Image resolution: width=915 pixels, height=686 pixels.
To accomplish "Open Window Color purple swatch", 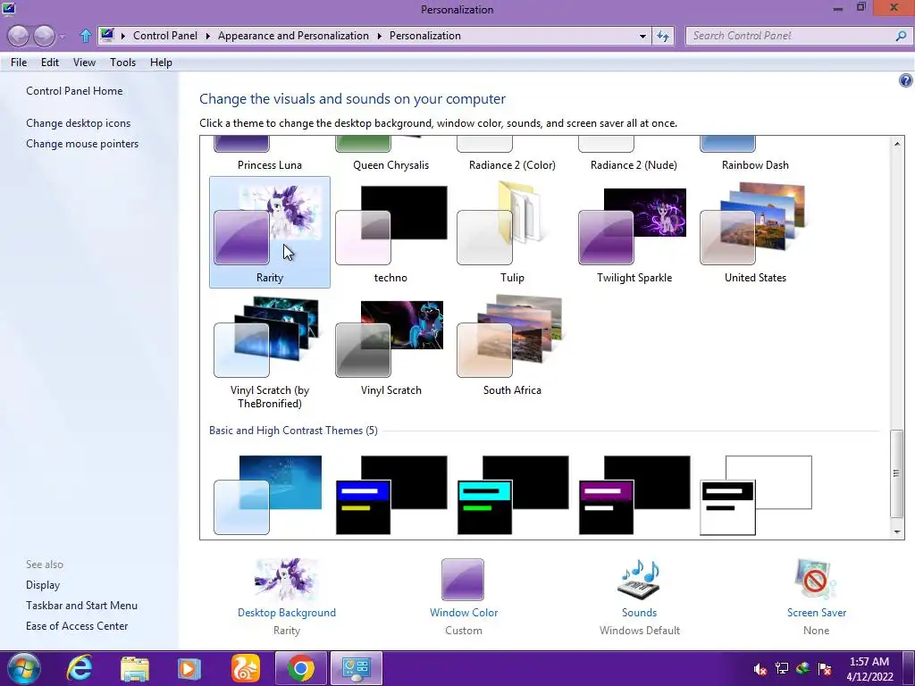I will (463, 580).
